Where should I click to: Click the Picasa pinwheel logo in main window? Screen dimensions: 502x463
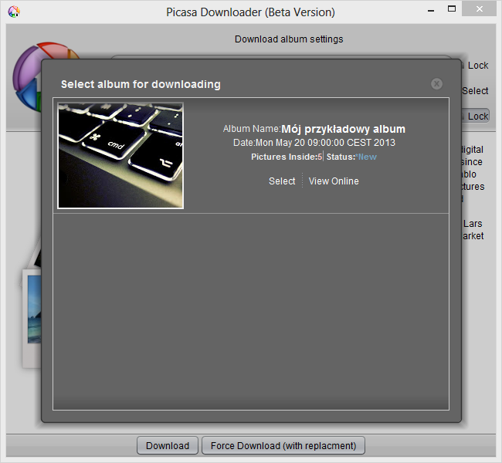(27, 77)
